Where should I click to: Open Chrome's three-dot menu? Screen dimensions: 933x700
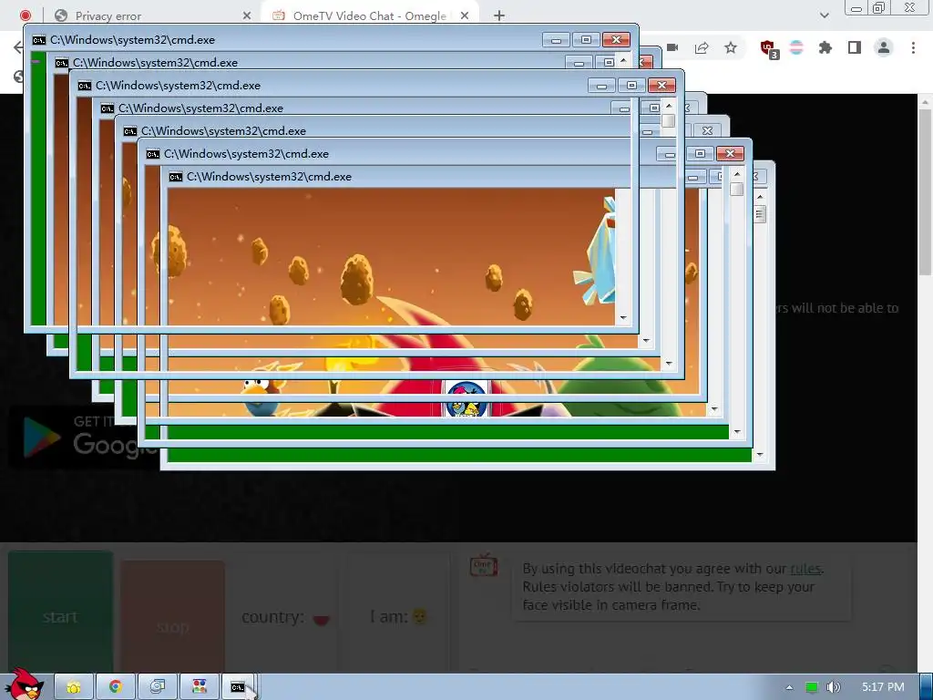pyautogui.click(x=913, y=47)
